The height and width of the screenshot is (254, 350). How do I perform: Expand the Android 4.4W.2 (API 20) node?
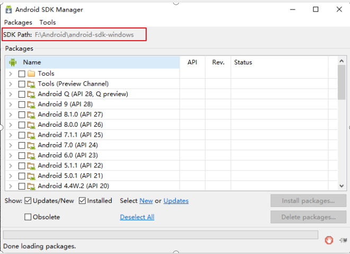11,186
